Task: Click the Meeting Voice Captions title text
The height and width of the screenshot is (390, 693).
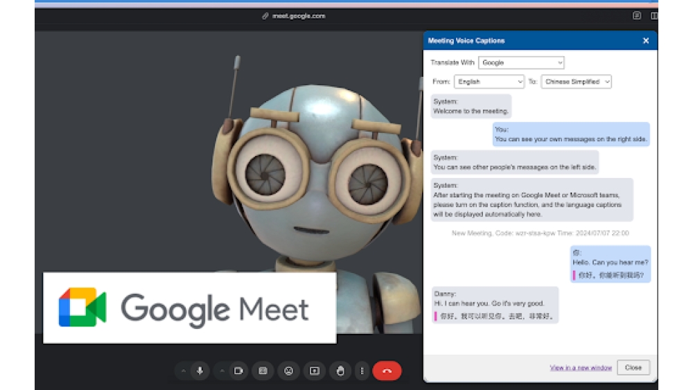Action: pyautogui.click(x=466, y=41)
